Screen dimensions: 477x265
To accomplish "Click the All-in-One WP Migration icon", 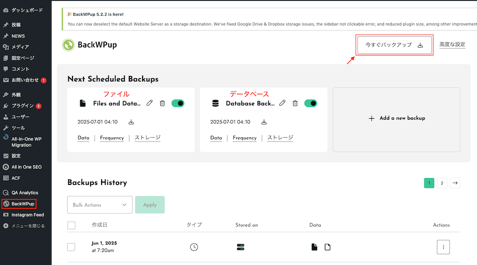I will tap(6, 137).
